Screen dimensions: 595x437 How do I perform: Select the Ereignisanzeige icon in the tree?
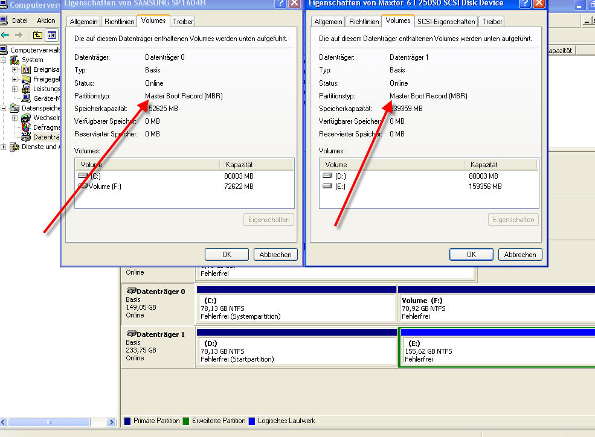26,69
